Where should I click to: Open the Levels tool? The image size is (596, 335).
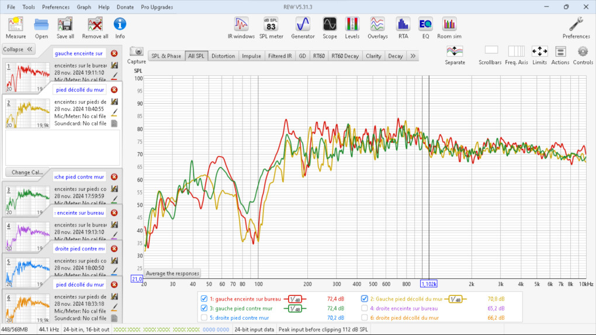click(x=352, y=28)
